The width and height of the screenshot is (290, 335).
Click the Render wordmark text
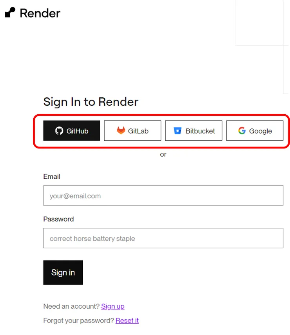click(x=40, y=13)
